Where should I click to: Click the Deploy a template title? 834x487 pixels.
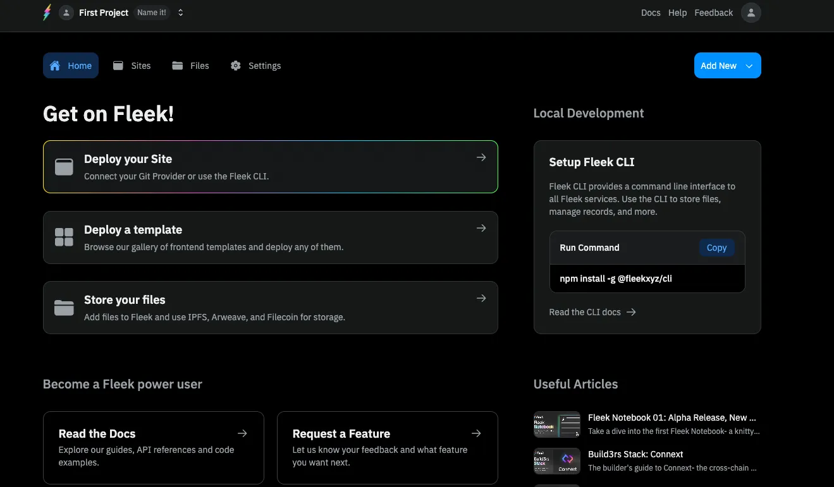click(x=133, y=230)
